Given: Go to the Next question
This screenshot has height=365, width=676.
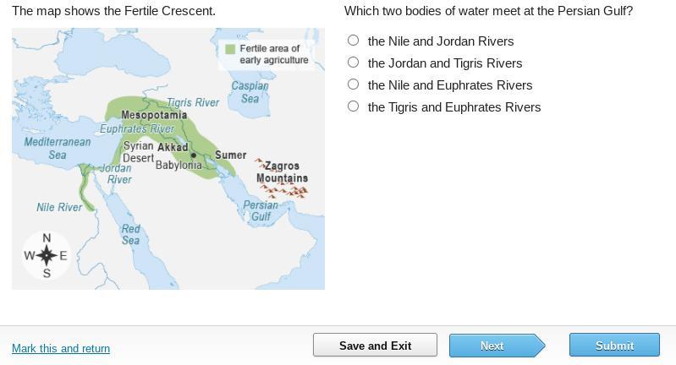Looking at the screenshot, I should click(492, 345).
